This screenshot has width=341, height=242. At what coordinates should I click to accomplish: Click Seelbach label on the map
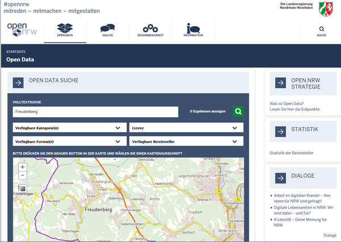(x=188, y=232)
